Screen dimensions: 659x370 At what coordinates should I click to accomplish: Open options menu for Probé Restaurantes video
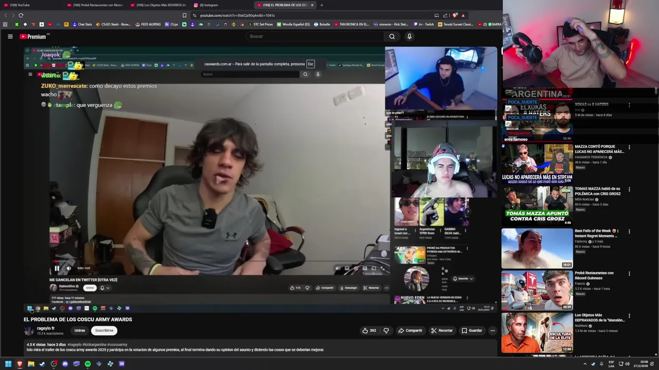tap(629, 274)
